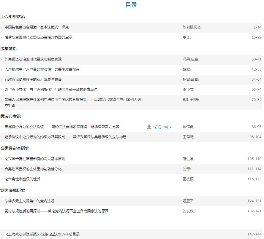This screenshot has width=264, height=239.
Task: Open 《上海政法学院学报》2019年总目录 entry
Action: click(x=42, y=234)
